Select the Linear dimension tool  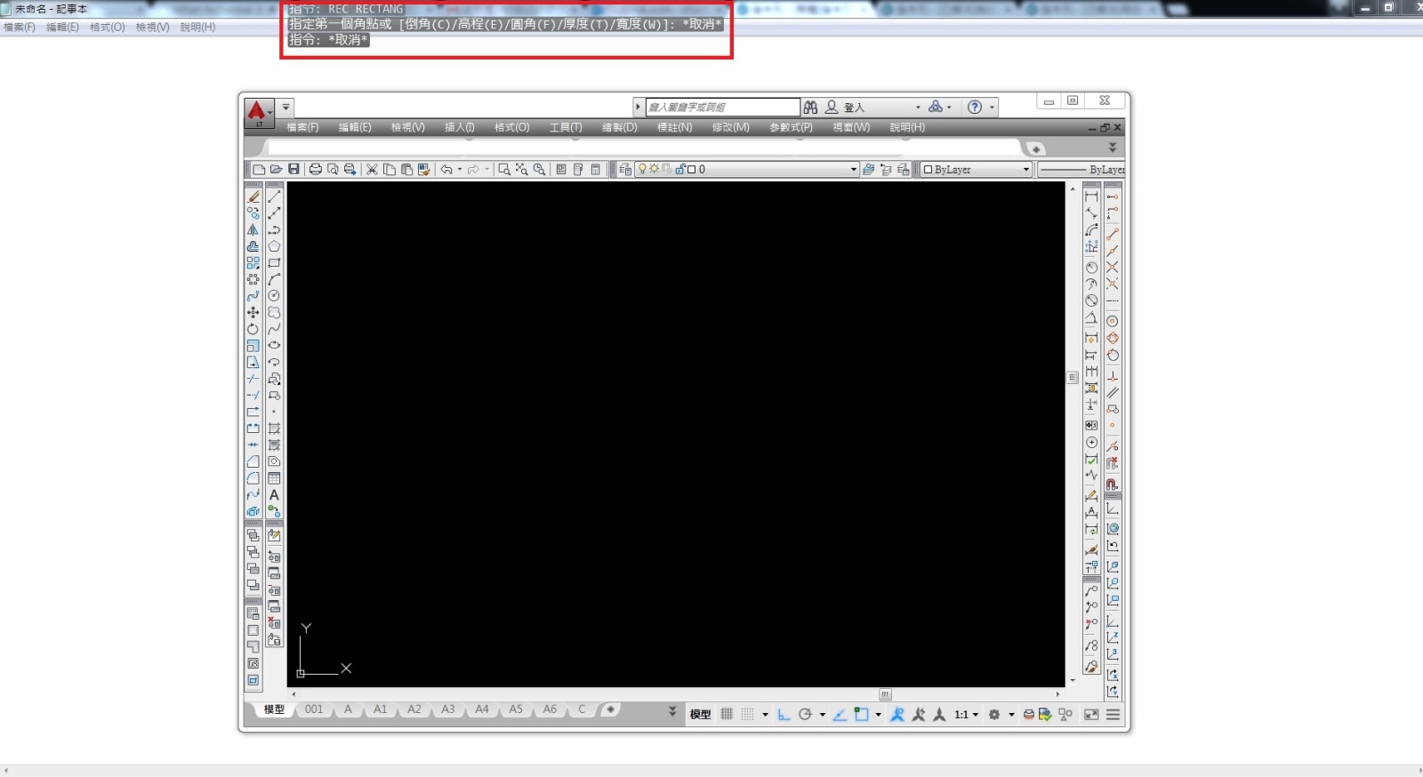1091,196
